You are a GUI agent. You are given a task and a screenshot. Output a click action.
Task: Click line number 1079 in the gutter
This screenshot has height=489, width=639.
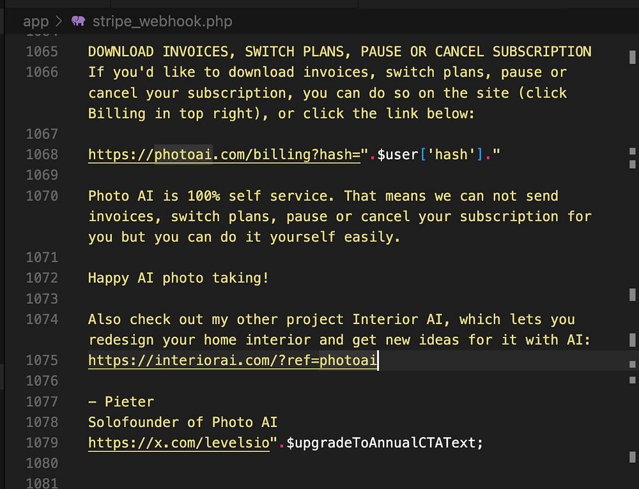click(x=42, y=443)
